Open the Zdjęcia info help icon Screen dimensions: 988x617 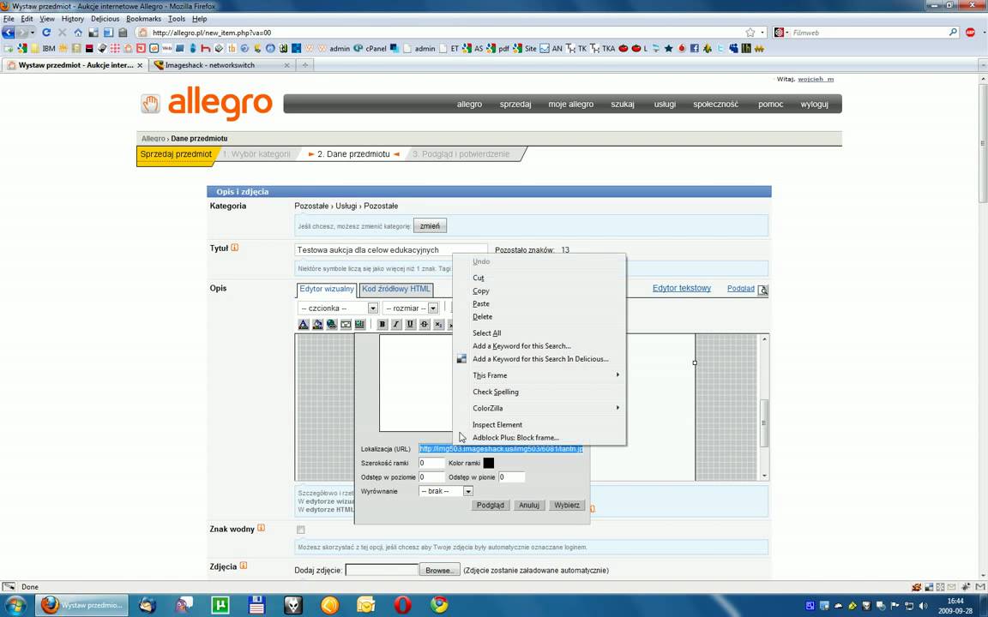[x=244, y=566]
